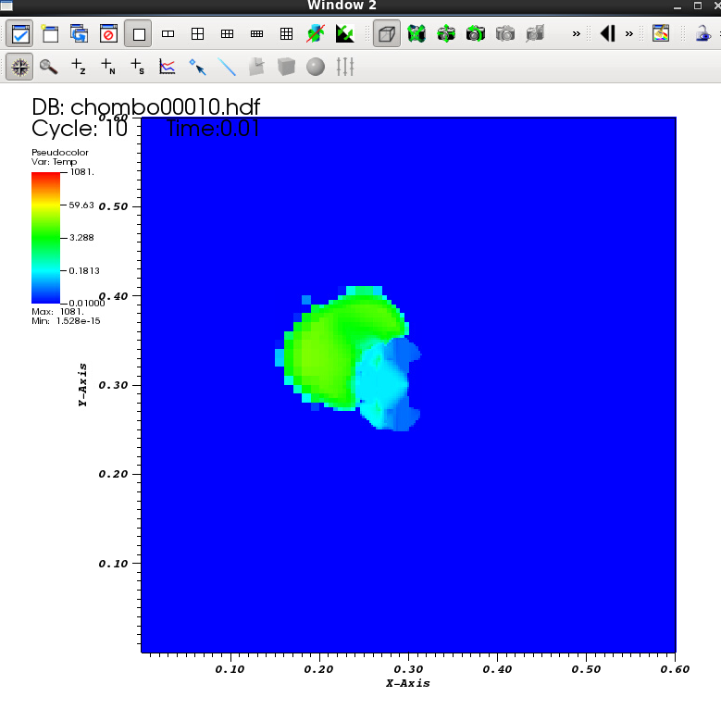The image size is (721, 709).
Task: Click the 'Var: Temp' legend title
Action: 54,162
